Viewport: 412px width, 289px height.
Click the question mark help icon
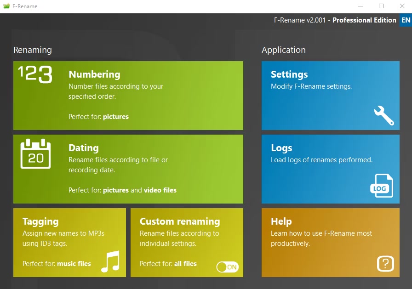[x=385, y=264]
